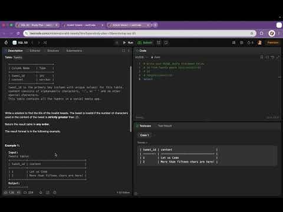Switch to the Submissions tab

coord(73,51)
